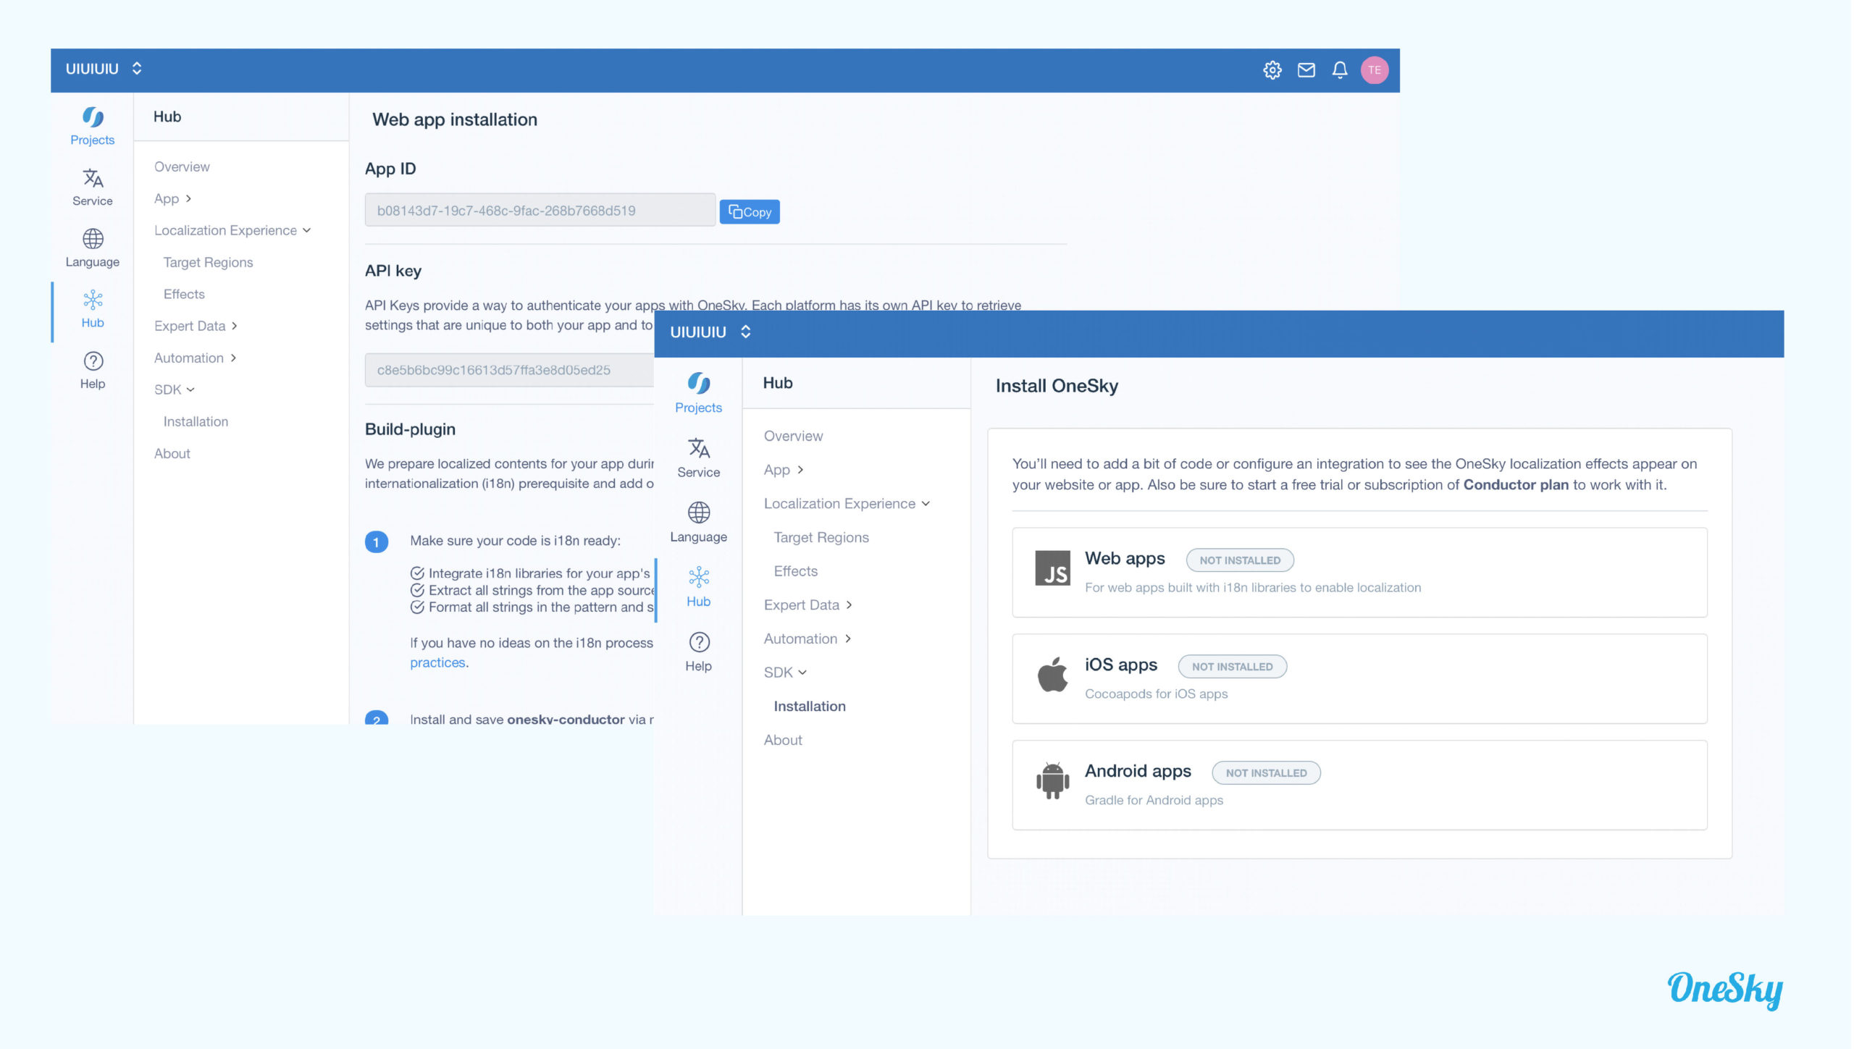Click Copy button for App ID
Viewport: 1854px width, 1049px height.
pos(750,211)
